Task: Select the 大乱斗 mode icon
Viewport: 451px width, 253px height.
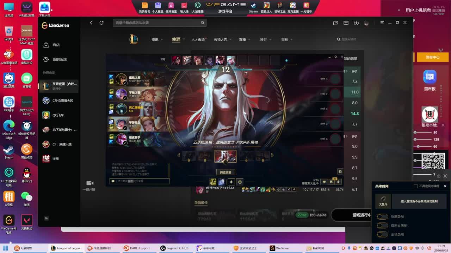Action: tap(383, 201)
